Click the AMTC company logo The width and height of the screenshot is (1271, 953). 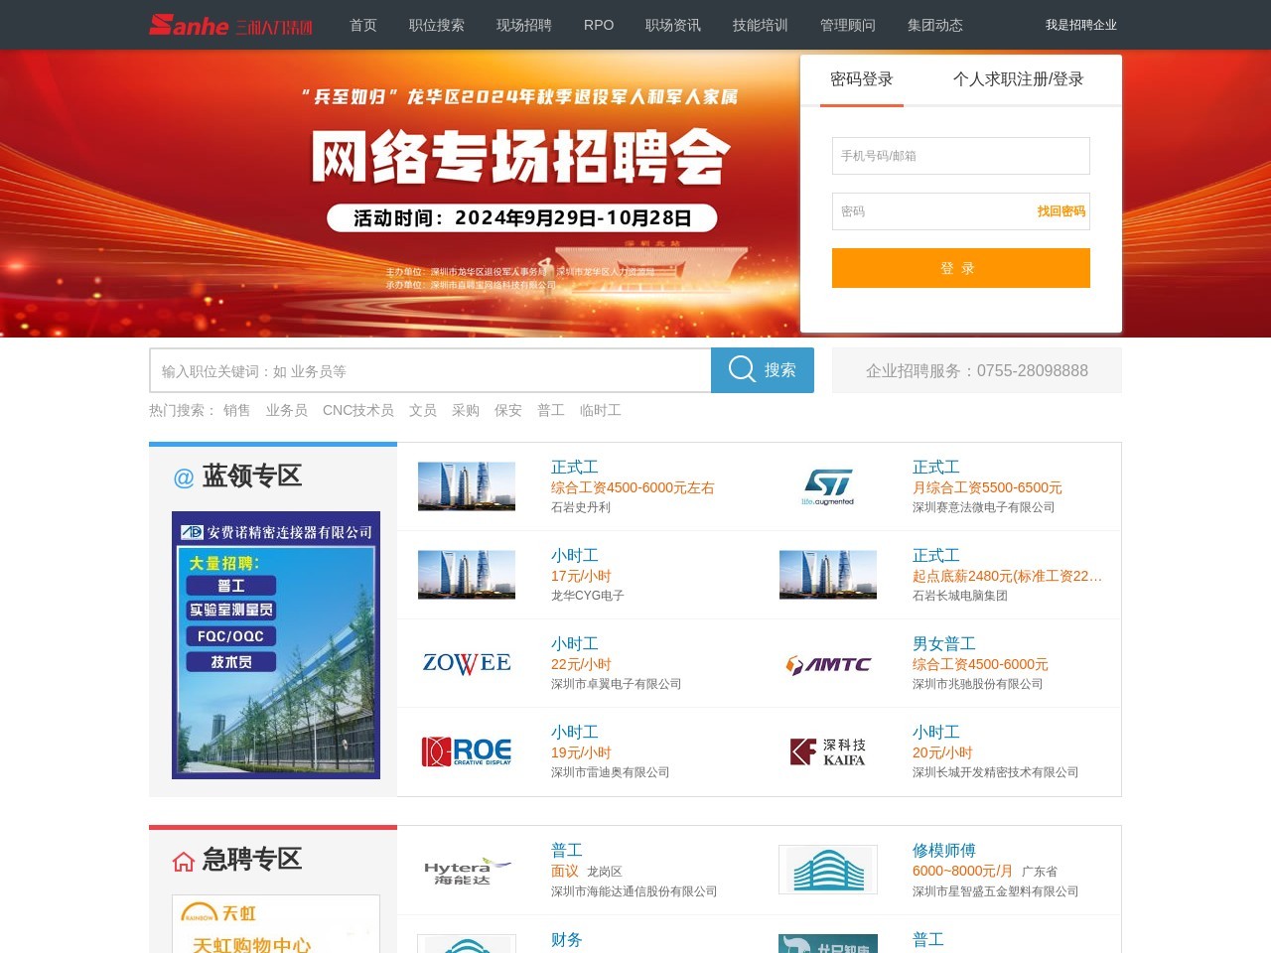827,664
